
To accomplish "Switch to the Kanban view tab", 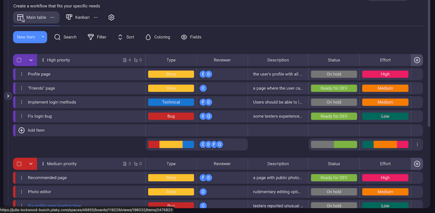I will pos(78,17).
